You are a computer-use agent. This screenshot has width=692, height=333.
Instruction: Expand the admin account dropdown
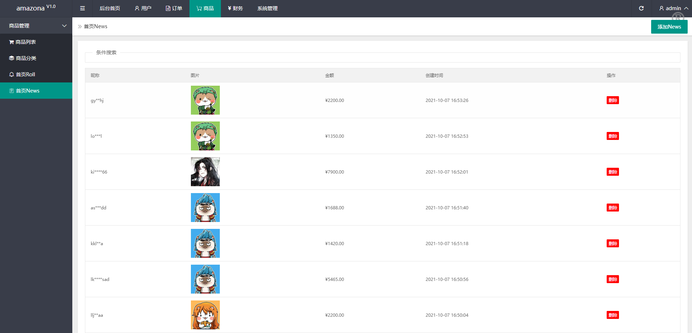point(673,8)
